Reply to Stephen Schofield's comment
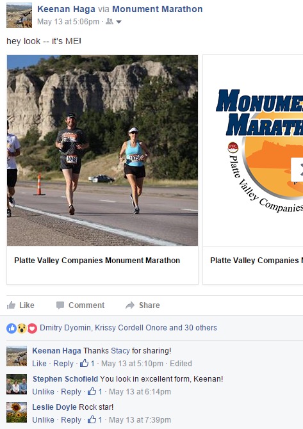The width and height of the screenshot is (303, 429). (71, 392)
